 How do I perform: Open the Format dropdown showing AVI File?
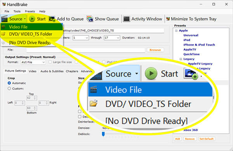point(33,62)
